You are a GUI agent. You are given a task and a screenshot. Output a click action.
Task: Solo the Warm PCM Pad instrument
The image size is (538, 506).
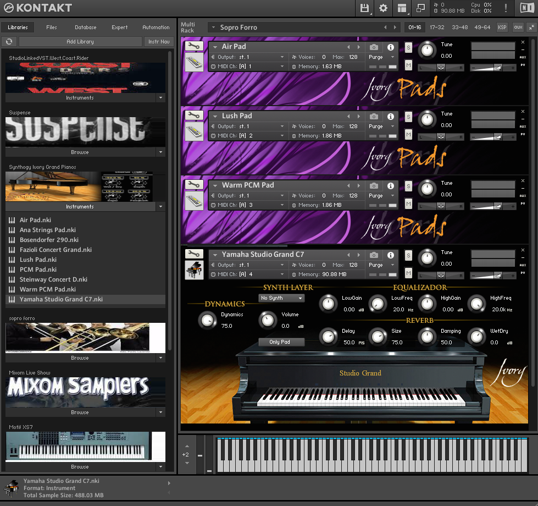point(408,186)
